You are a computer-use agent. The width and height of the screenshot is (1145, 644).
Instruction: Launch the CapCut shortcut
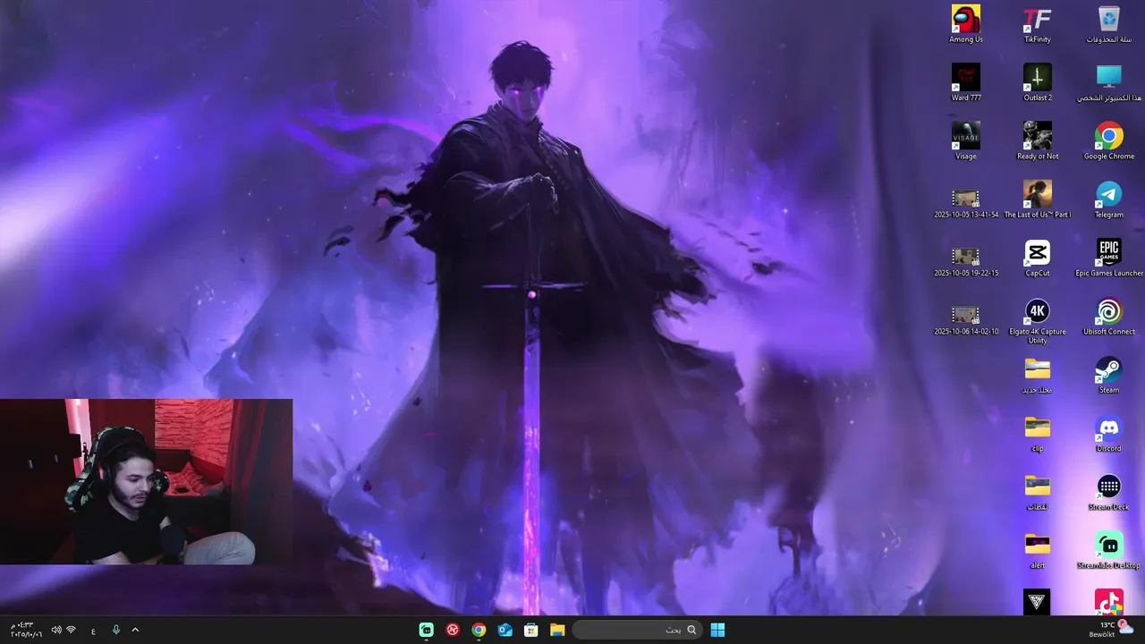click(1038, 258)
